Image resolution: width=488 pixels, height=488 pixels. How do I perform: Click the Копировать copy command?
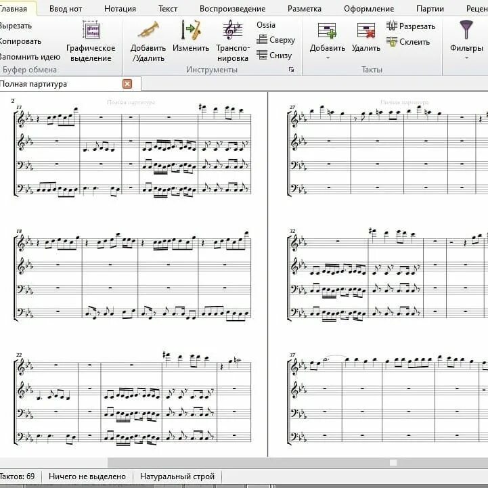[20, 41]
